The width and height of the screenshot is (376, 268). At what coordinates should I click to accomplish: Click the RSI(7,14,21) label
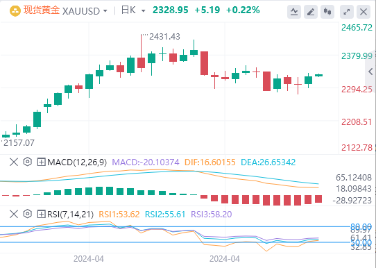tap(71, 214)
